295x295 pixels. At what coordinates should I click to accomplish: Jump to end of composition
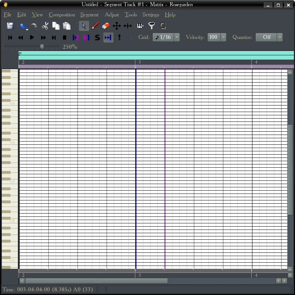[54, 37]
